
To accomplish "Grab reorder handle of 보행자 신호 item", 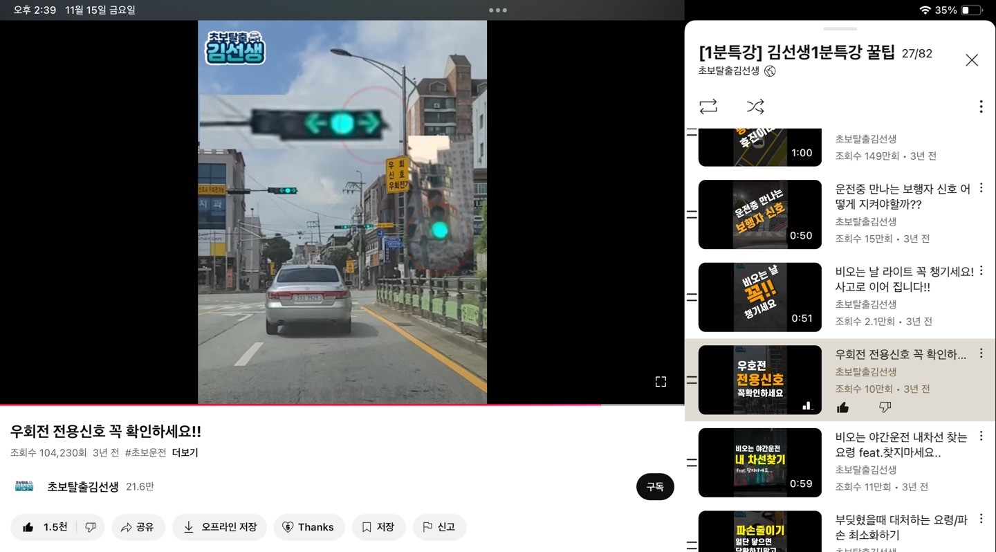I will click(691, 214).
